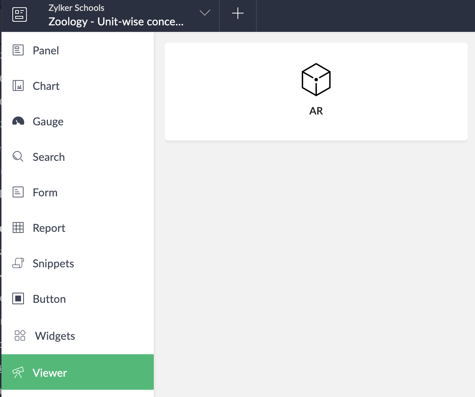The image size is (475, 397).
Task: Click the Panel icon in sidebar
Action: pos(18,50)
